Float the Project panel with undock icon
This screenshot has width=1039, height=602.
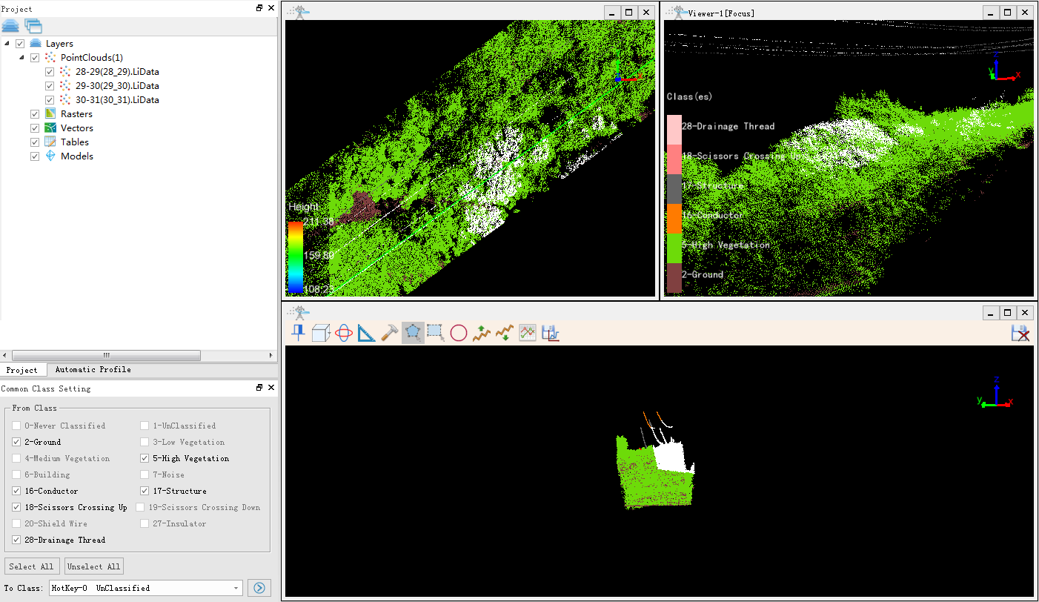click(259, 8)
